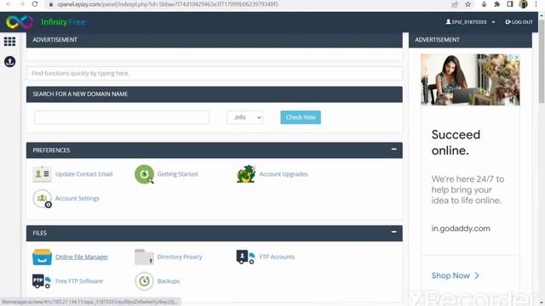
Task: Click the Online File Manager drawer icon
Action: 42,257
